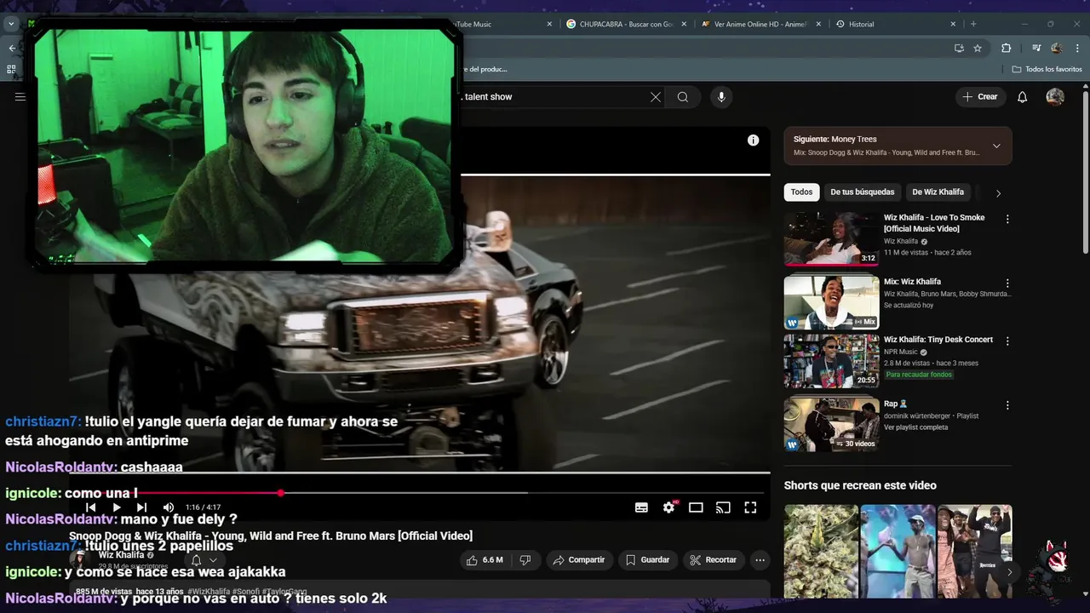Open Todos los favoritos bookmarks folder
1090x613 pixels.
(x=1047, y=69)
